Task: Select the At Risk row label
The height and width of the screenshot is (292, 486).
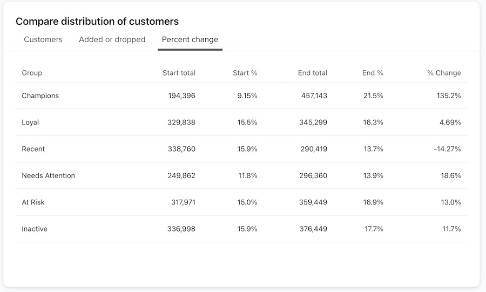Action: (33, 202)
